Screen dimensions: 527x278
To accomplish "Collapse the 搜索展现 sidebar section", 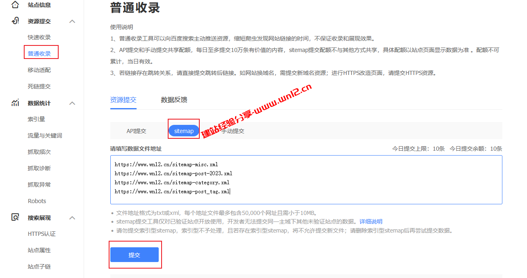I will 72,217.
